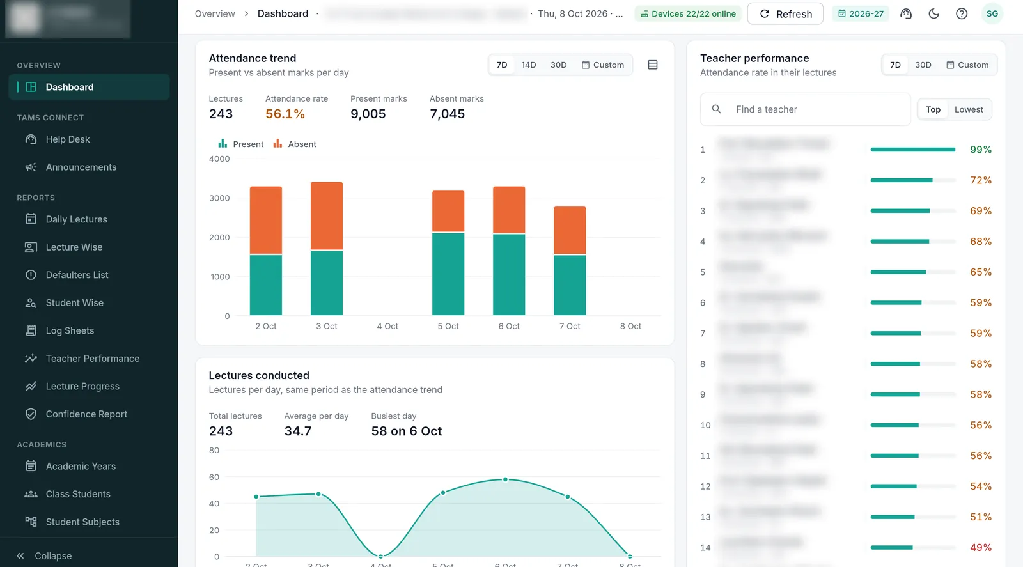
Task: Select 30D range in Attendance trend
Action: click(559, 65)
